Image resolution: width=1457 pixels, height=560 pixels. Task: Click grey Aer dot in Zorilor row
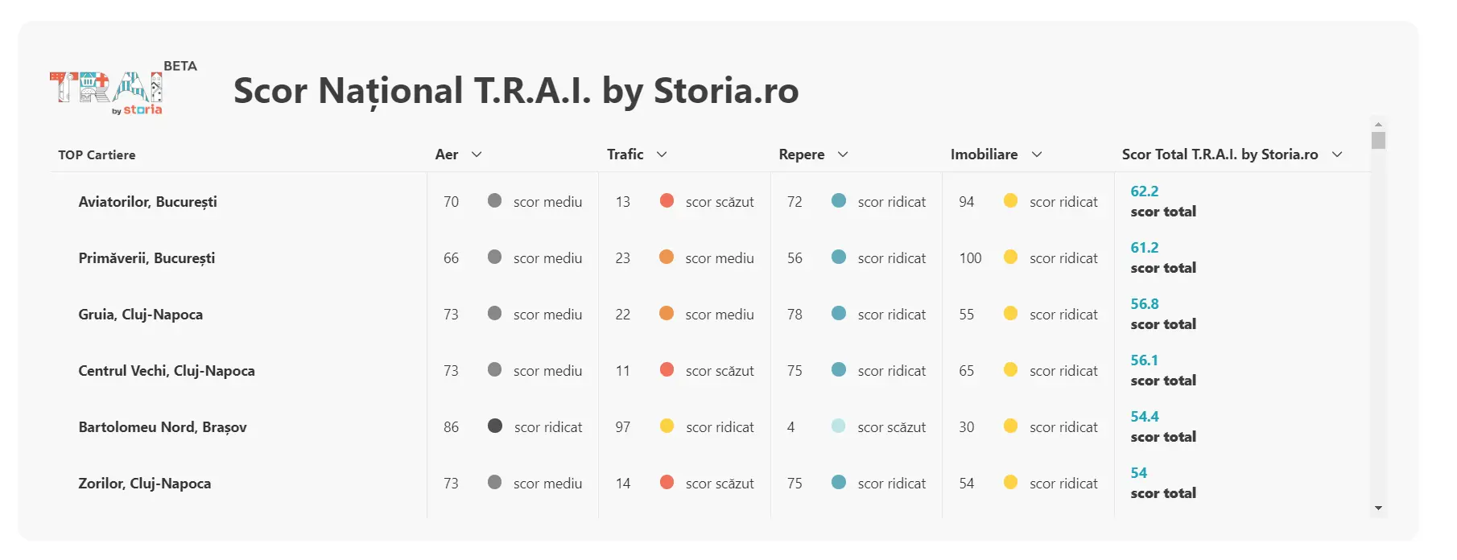pyautogui.click(x=495, y=482)
